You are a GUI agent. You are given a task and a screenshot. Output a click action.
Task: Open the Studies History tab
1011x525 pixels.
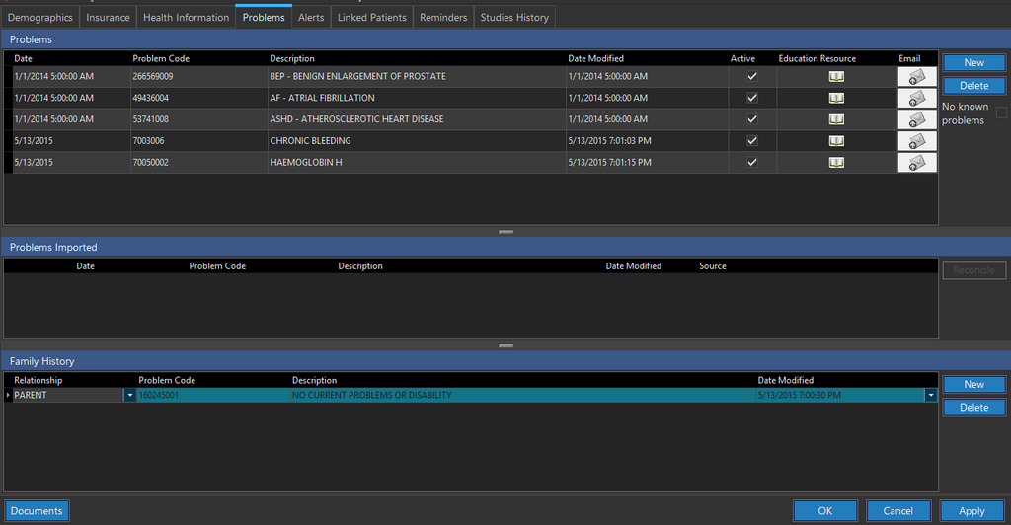coord(514,18)
